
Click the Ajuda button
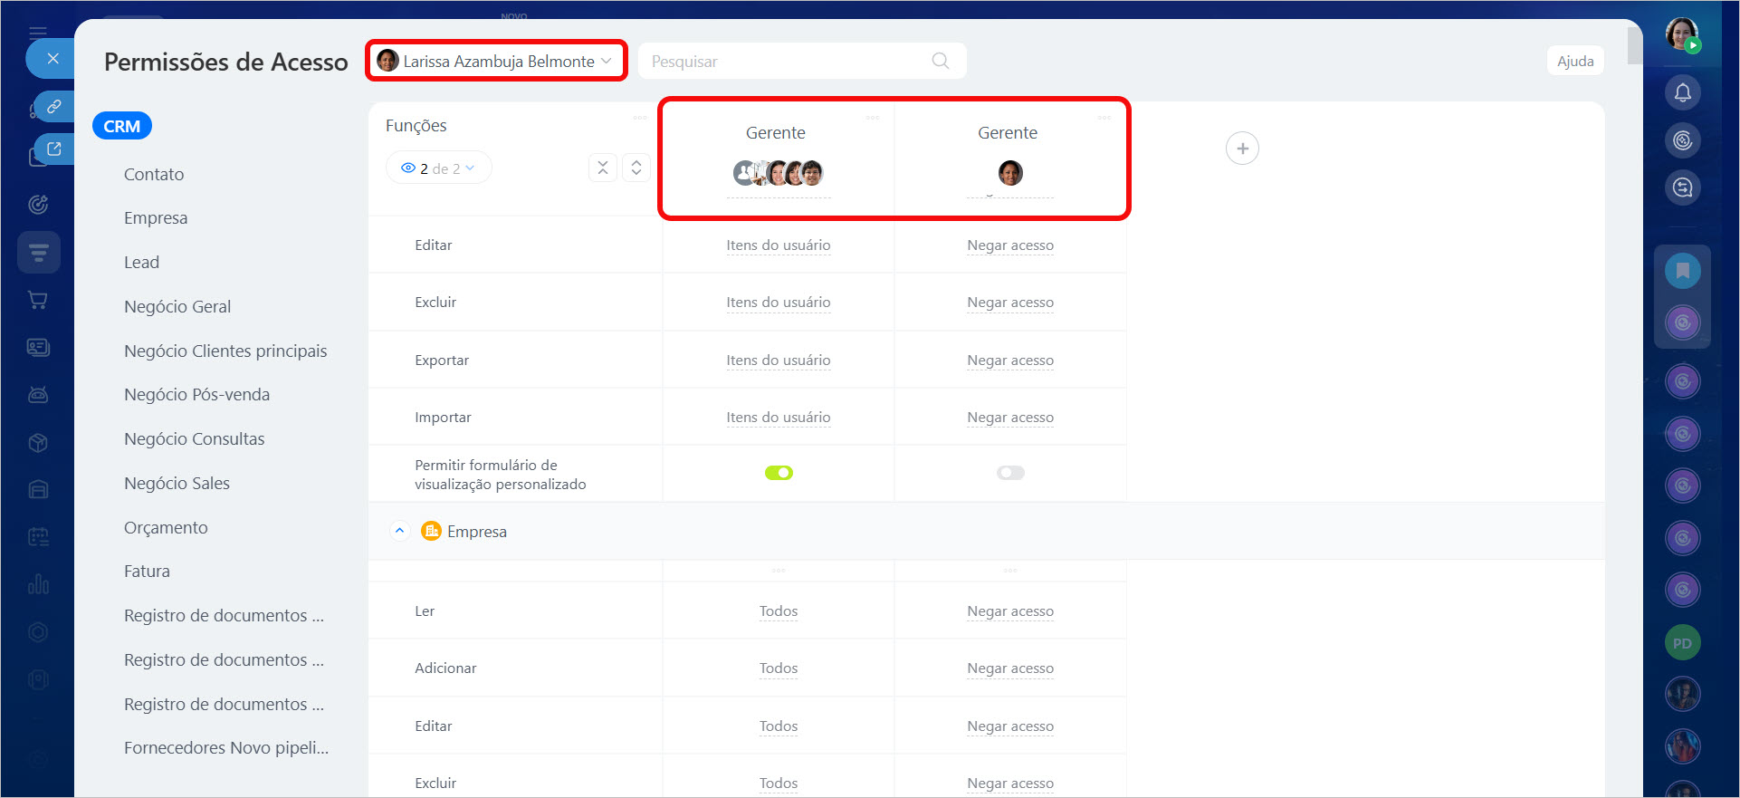(1574, 61)
